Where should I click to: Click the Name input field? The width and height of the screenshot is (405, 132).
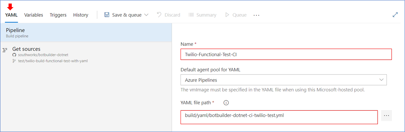point(286,54)
